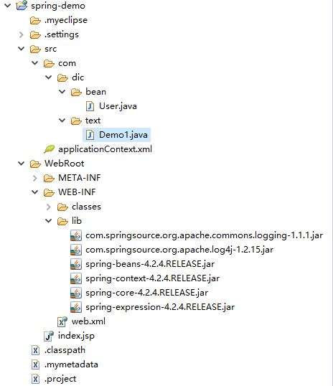Click the classes folder icon
Screen dimensions: 333x386
[x=62, y=207]
